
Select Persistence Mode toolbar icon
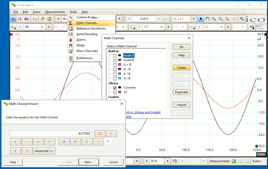[x=20, y=19]
